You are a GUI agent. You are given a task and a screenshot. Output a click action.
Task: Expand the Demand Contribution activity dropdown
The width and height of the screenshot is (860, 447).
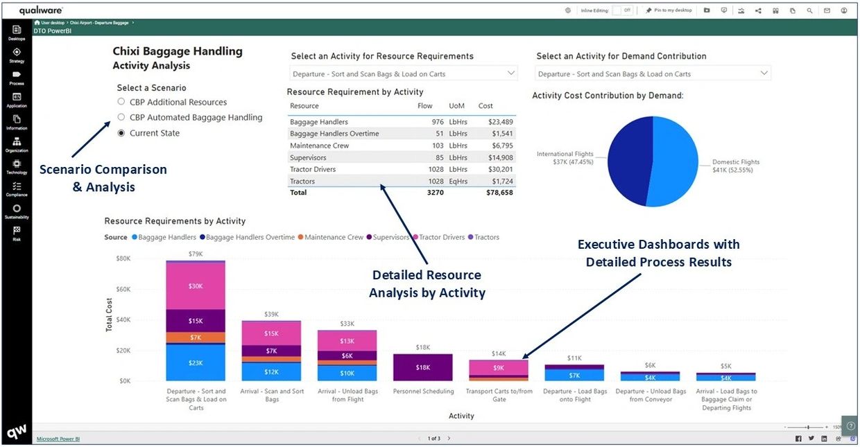click(x=764, y=73)
